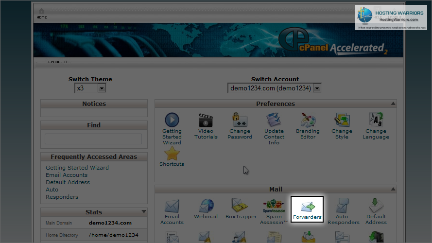Image resolution: width=432 pixels, height=243 pixels.
Task: Open the Webmail globe icon
Action: 206,206
